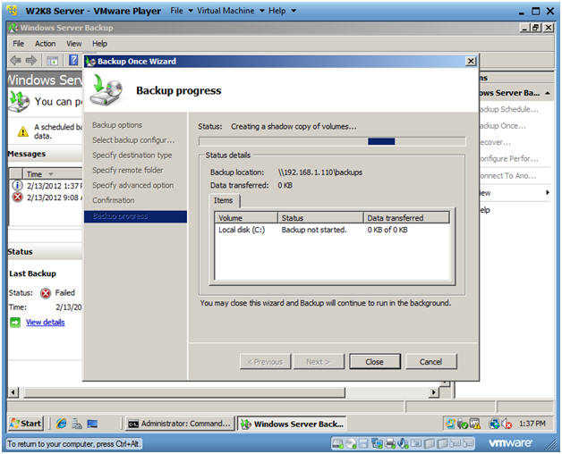Click the Cancel button in wizard
Screen dimensions: 562x454
click(430, 362)
